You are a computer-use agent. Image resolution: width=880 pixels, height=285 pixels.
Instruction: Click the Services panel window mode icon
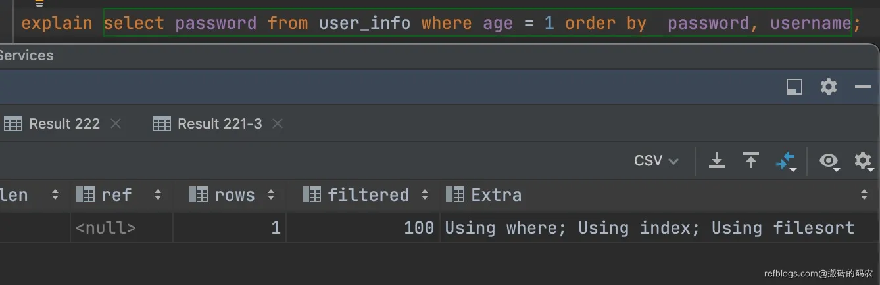point(794,87)
